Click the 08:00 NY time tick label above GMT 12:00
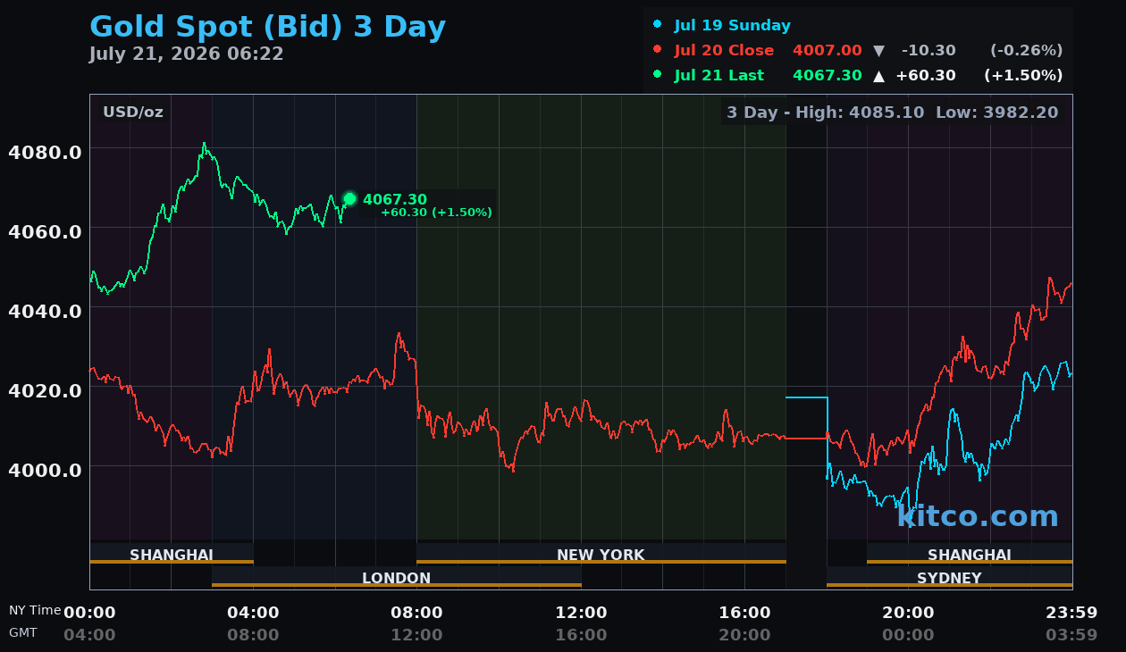This screenshot has width=1126, height=652. 416,613
